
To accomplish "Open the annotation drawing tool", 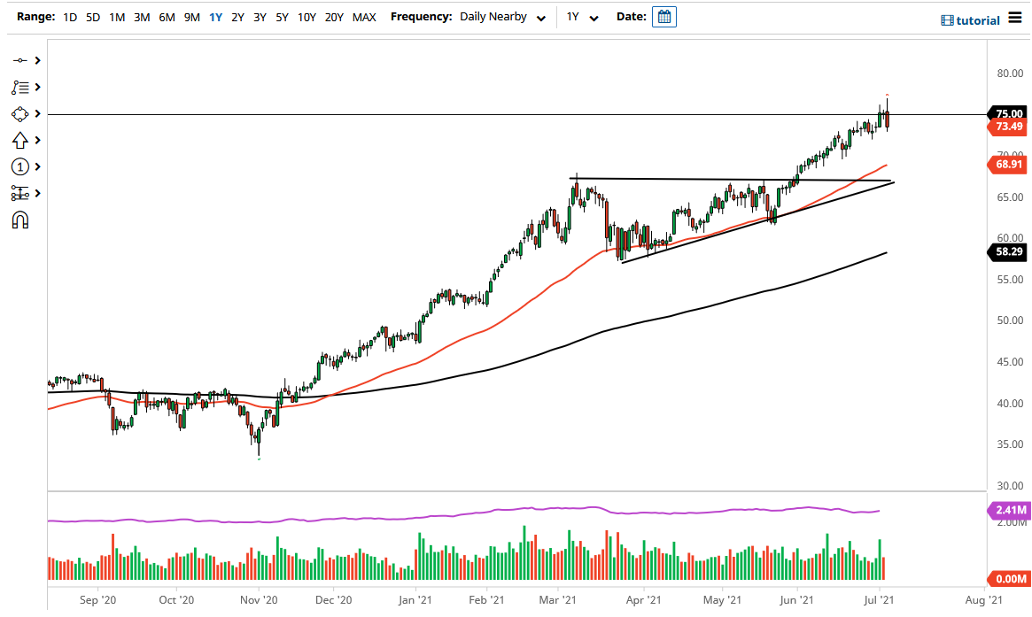I will 19,87.
